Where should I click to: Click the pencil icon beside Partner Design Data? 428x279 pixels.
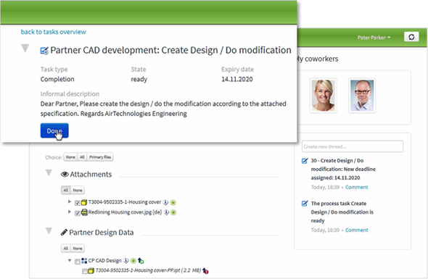tap(64, 233)
